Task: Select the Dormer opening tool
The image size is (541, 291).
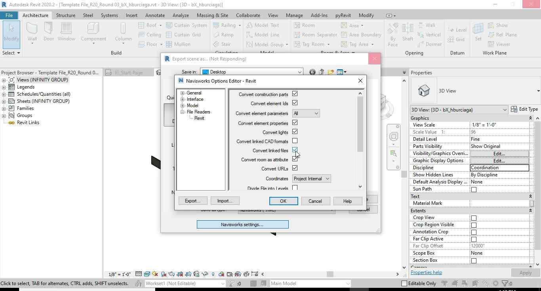Action: [x=429, y=44]
